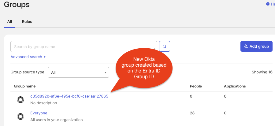Open the Everyone group

tap(39, 113)
